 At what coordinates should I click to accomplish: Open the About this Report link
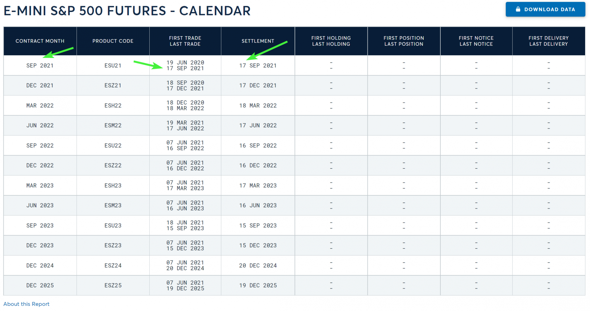pyautogui.click(x=26, y=304)
